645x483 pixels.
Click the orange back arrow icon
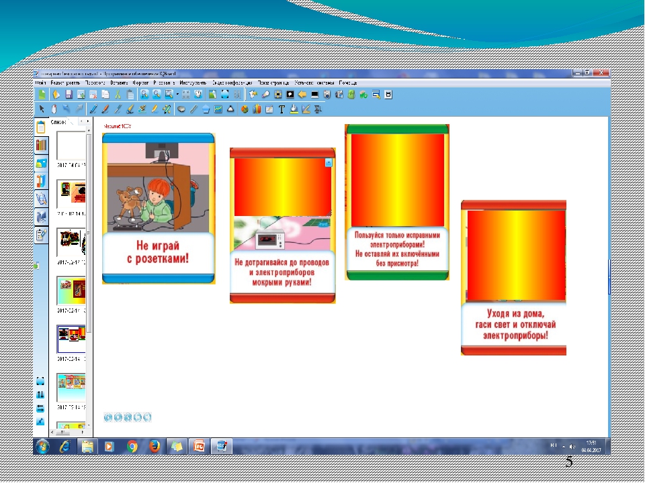(x=302, y=95)
